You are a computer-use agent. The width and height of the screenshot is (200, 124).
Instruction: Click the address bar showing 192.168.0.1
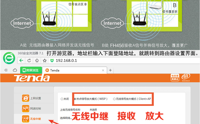126,60
